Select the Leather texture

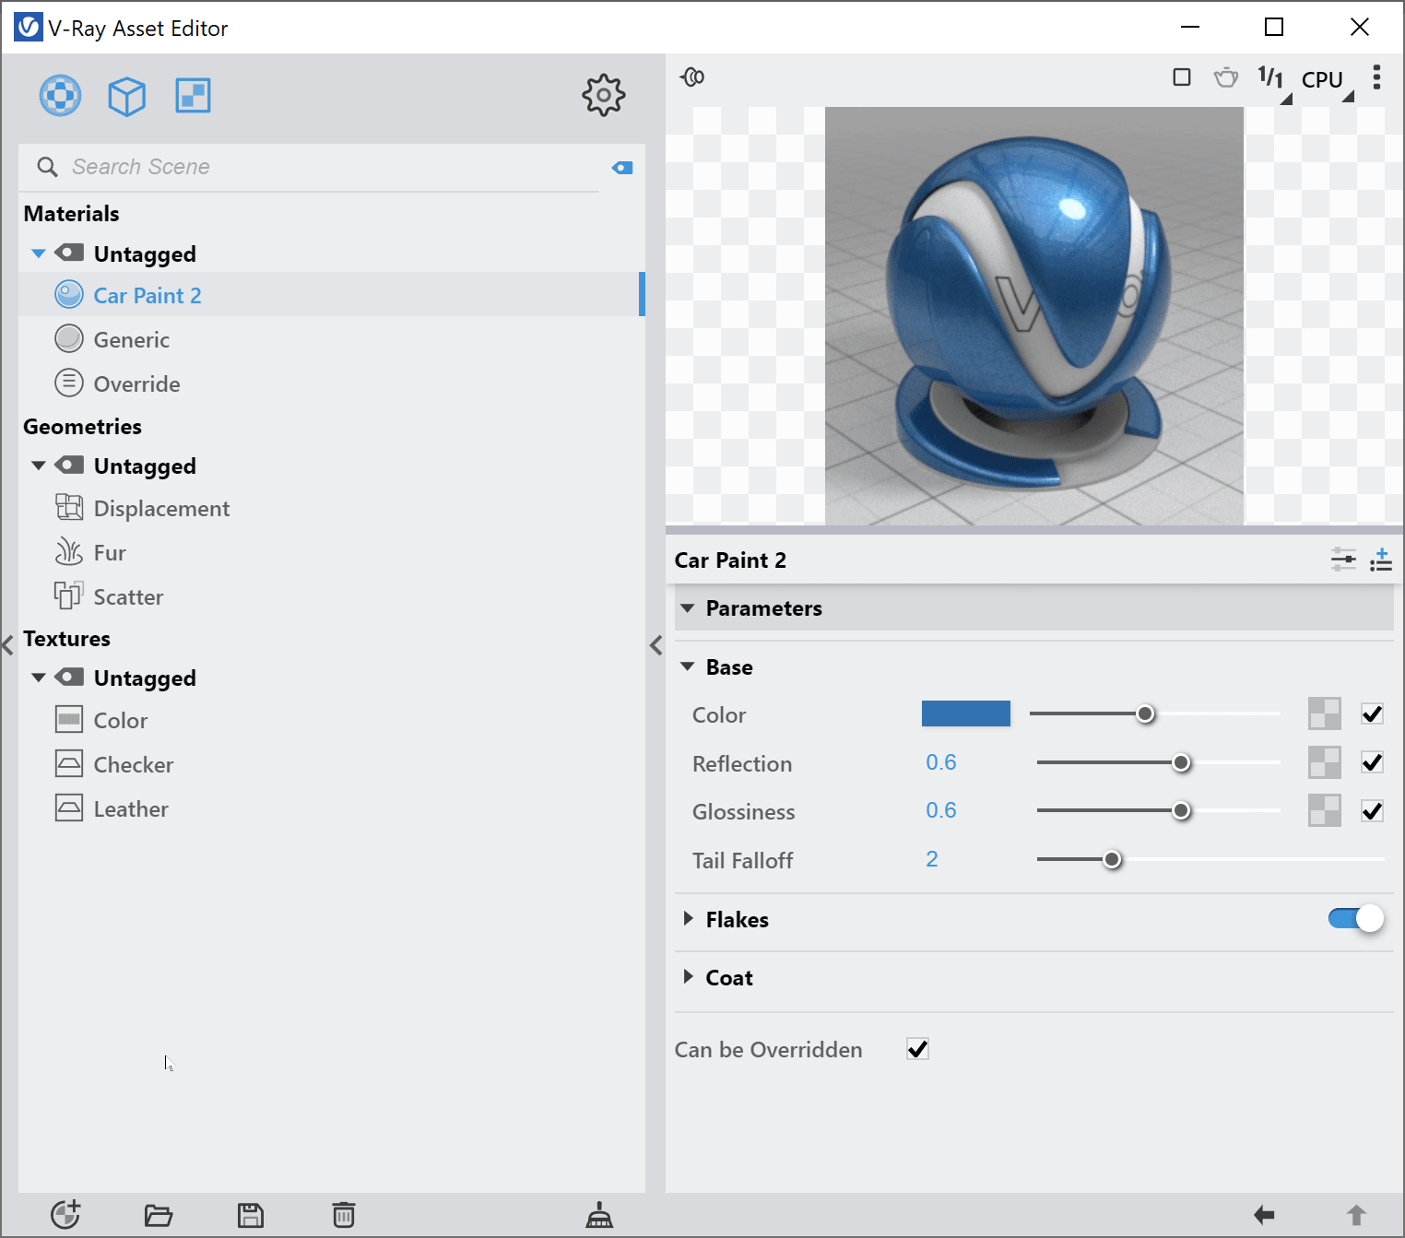click(332, 808)
